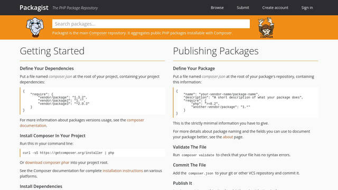Click "The PHP Package Repository" tagline
Screen dimensions: 338x190
coord(75,8)
